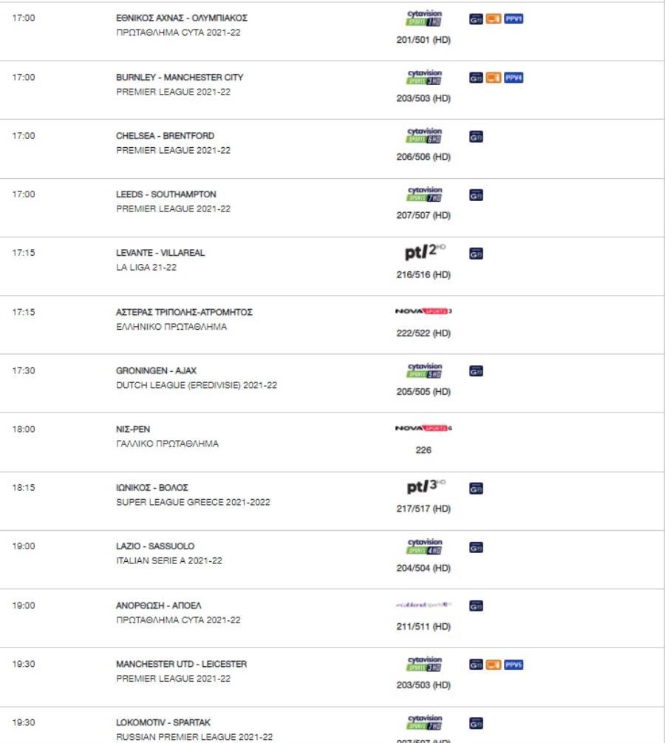Click PPV5 badge for Manchester Utd - Leicester
Screen dimensions: 665x743
[x=514, y=665]
